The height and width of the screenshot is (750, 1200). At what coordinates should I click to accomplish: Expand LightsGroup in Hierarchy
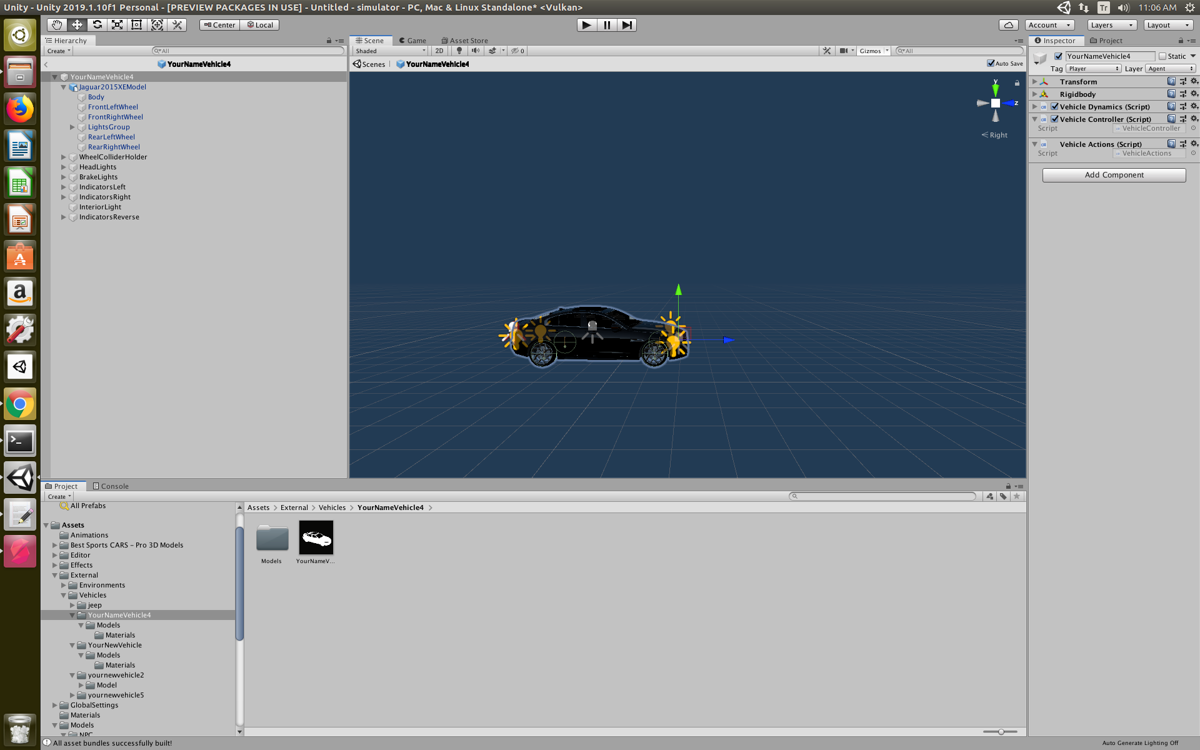pyautogui.click(x=72, y=127)
